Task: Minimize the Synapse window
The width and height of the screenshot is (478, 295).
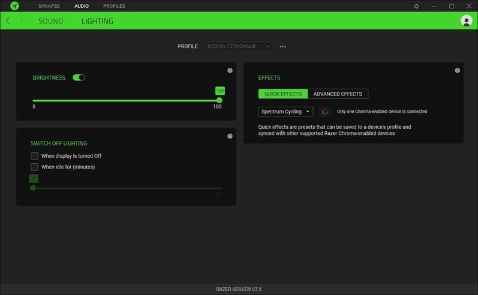Action: [434, 6]
